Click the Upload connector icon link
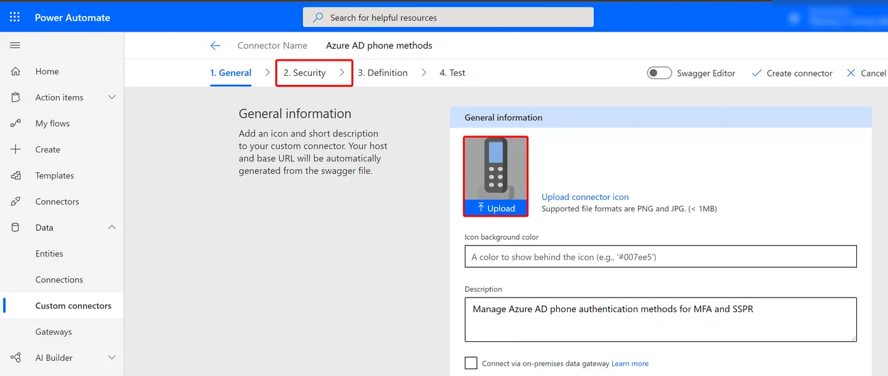This screenshot has height=376, width=888. click(x=585, y=197)
